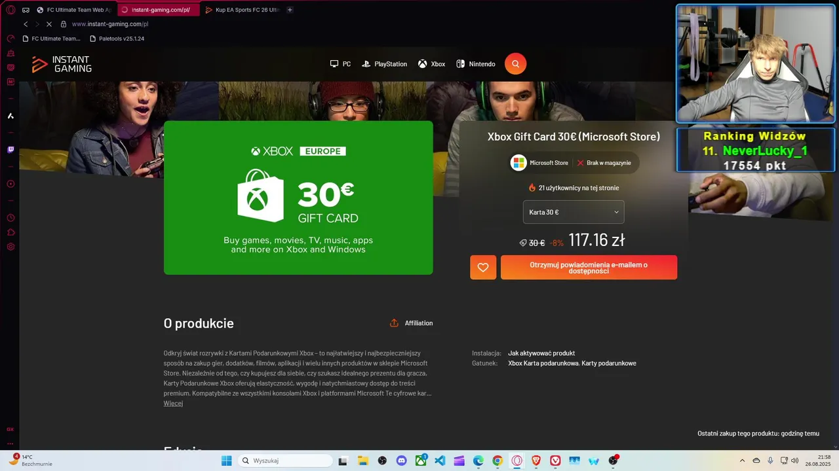Open the Nintendo category menu
Screen dimensions: 839x471
click(x=476, y=64)
